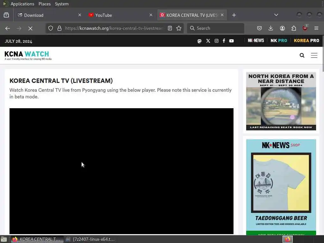Click the show desktop icon in bottom panel

pos(4,240)
